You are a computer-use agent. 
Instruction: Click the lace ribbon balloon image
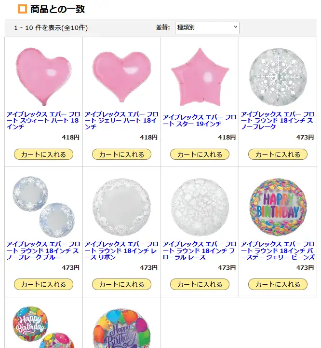pos(122,207)
